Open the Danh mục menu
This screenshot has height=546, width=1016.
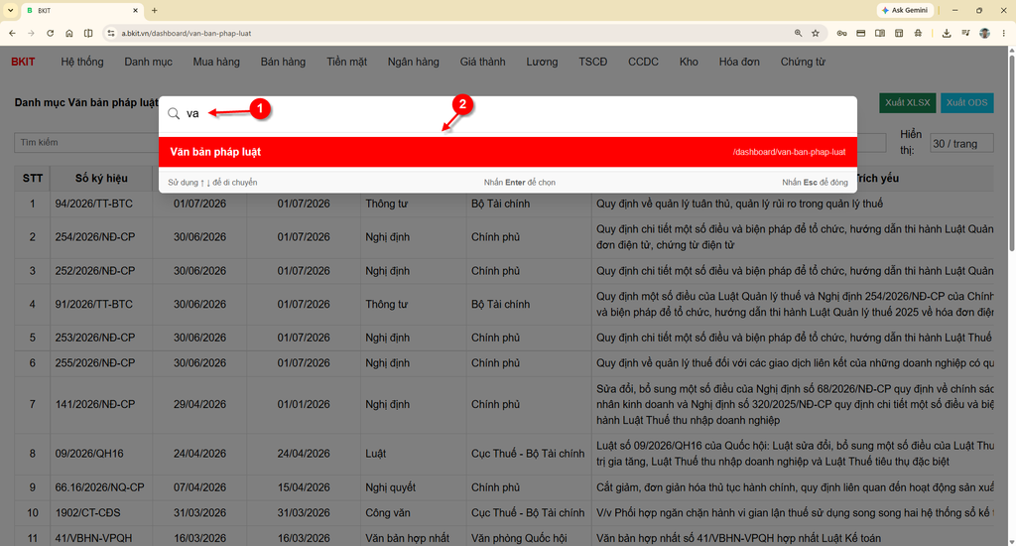tap(149, 62)
